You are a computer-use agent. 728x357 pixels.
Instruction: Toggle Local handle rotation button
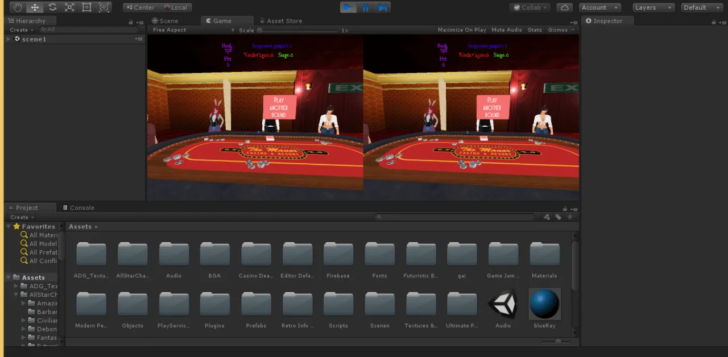175,7
